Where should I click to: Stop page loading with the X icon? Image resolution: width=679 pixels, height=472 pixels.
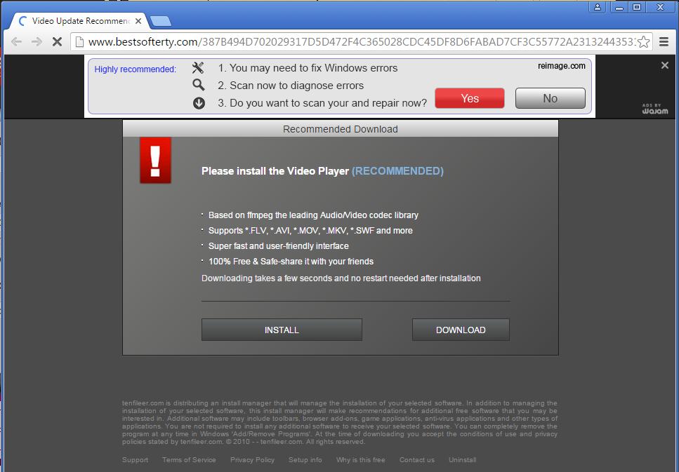click(x=57, y=42)
